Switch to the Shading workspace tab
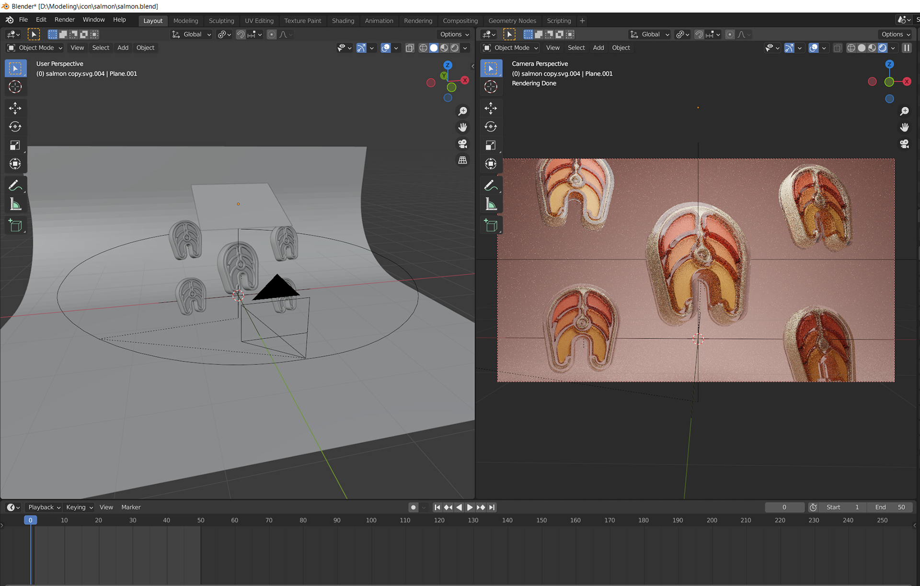Viewport: 920px width, 586px height. point(343,21)
